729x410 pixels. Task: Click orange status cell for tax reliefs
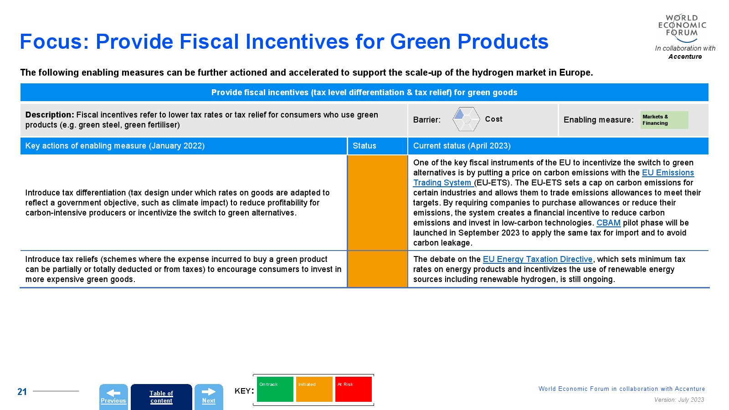(x=377, y=269)
